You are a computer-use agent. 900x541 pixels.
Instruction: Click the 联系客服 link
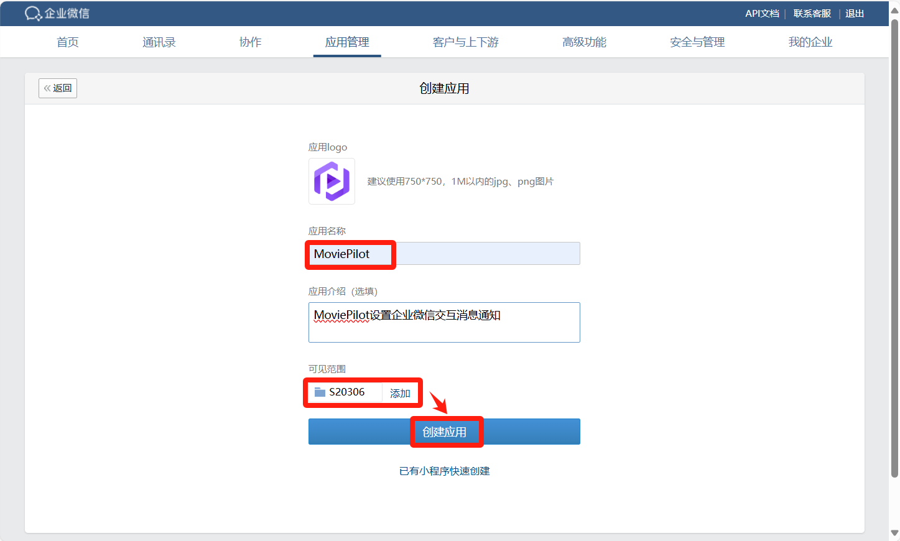click(x=812, y=14)
